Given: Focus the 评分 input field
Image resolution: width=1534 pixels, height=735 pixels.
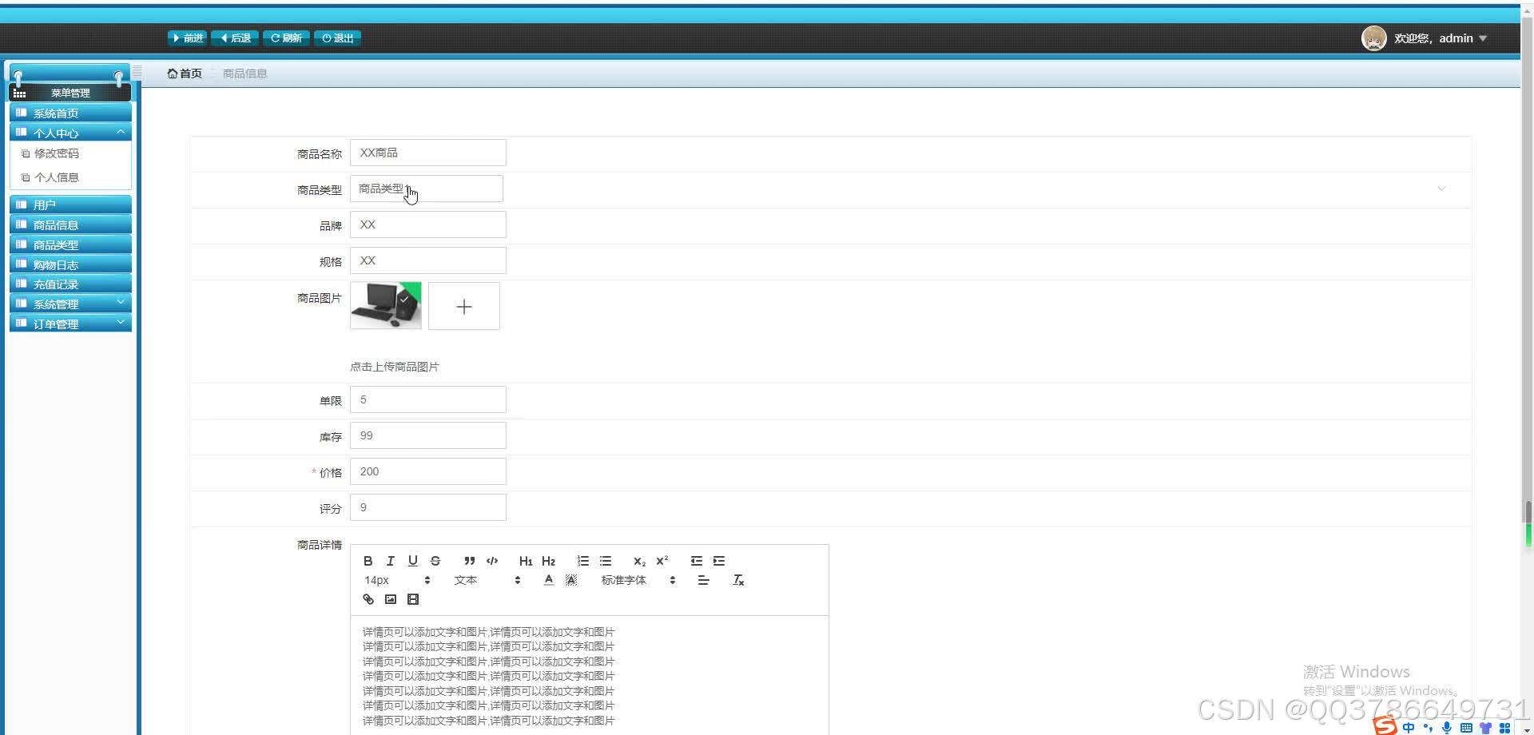Looking at the screenshot, I should (427, 507).
